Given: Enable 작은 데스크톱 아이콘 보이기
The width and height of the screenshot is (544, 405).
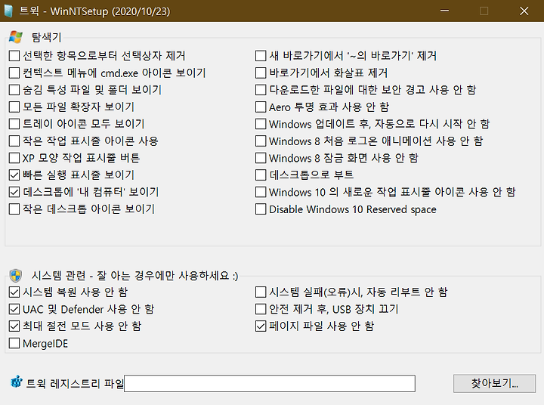Looking at the screenshot, I should (14, 209).
